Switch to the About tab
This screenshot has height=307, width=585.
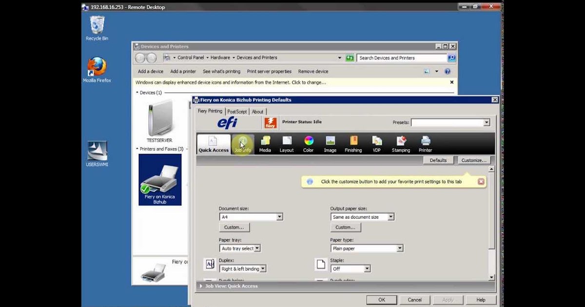pyautogui.click(x=257, y=112)
